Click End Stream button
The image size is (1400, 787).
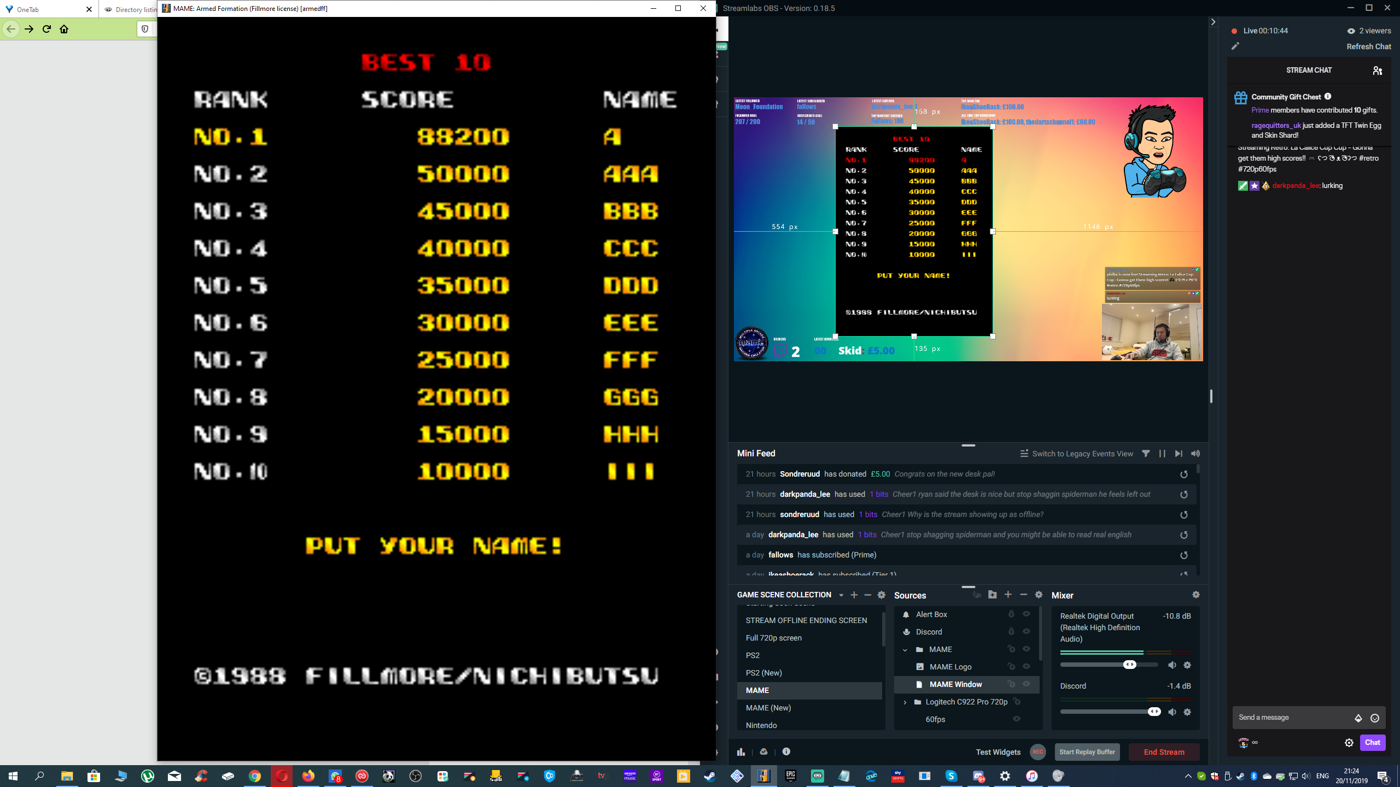[x=1164, y=752]
